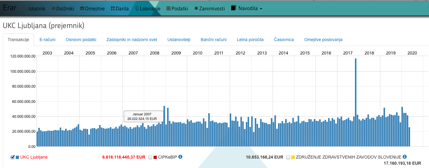Click the 60.000.000,00 axis label
Viewport: 429px width, 168px height.
[x=24, y=101]
